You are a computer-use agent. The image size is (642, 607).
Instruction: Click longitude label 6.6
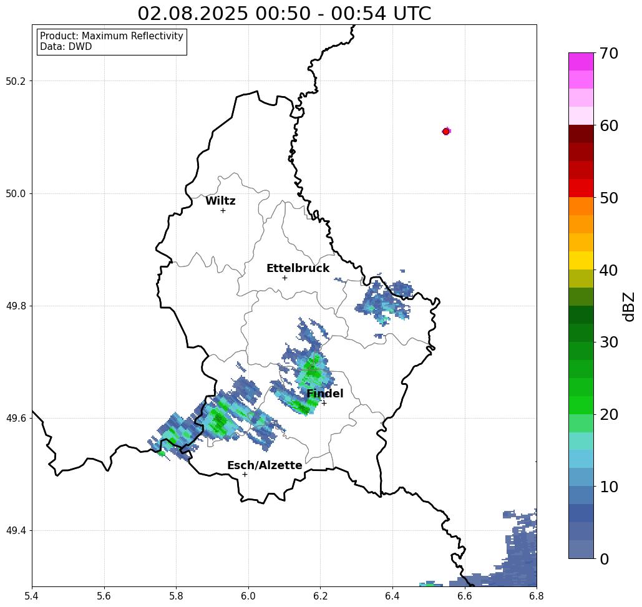point(464,596)
